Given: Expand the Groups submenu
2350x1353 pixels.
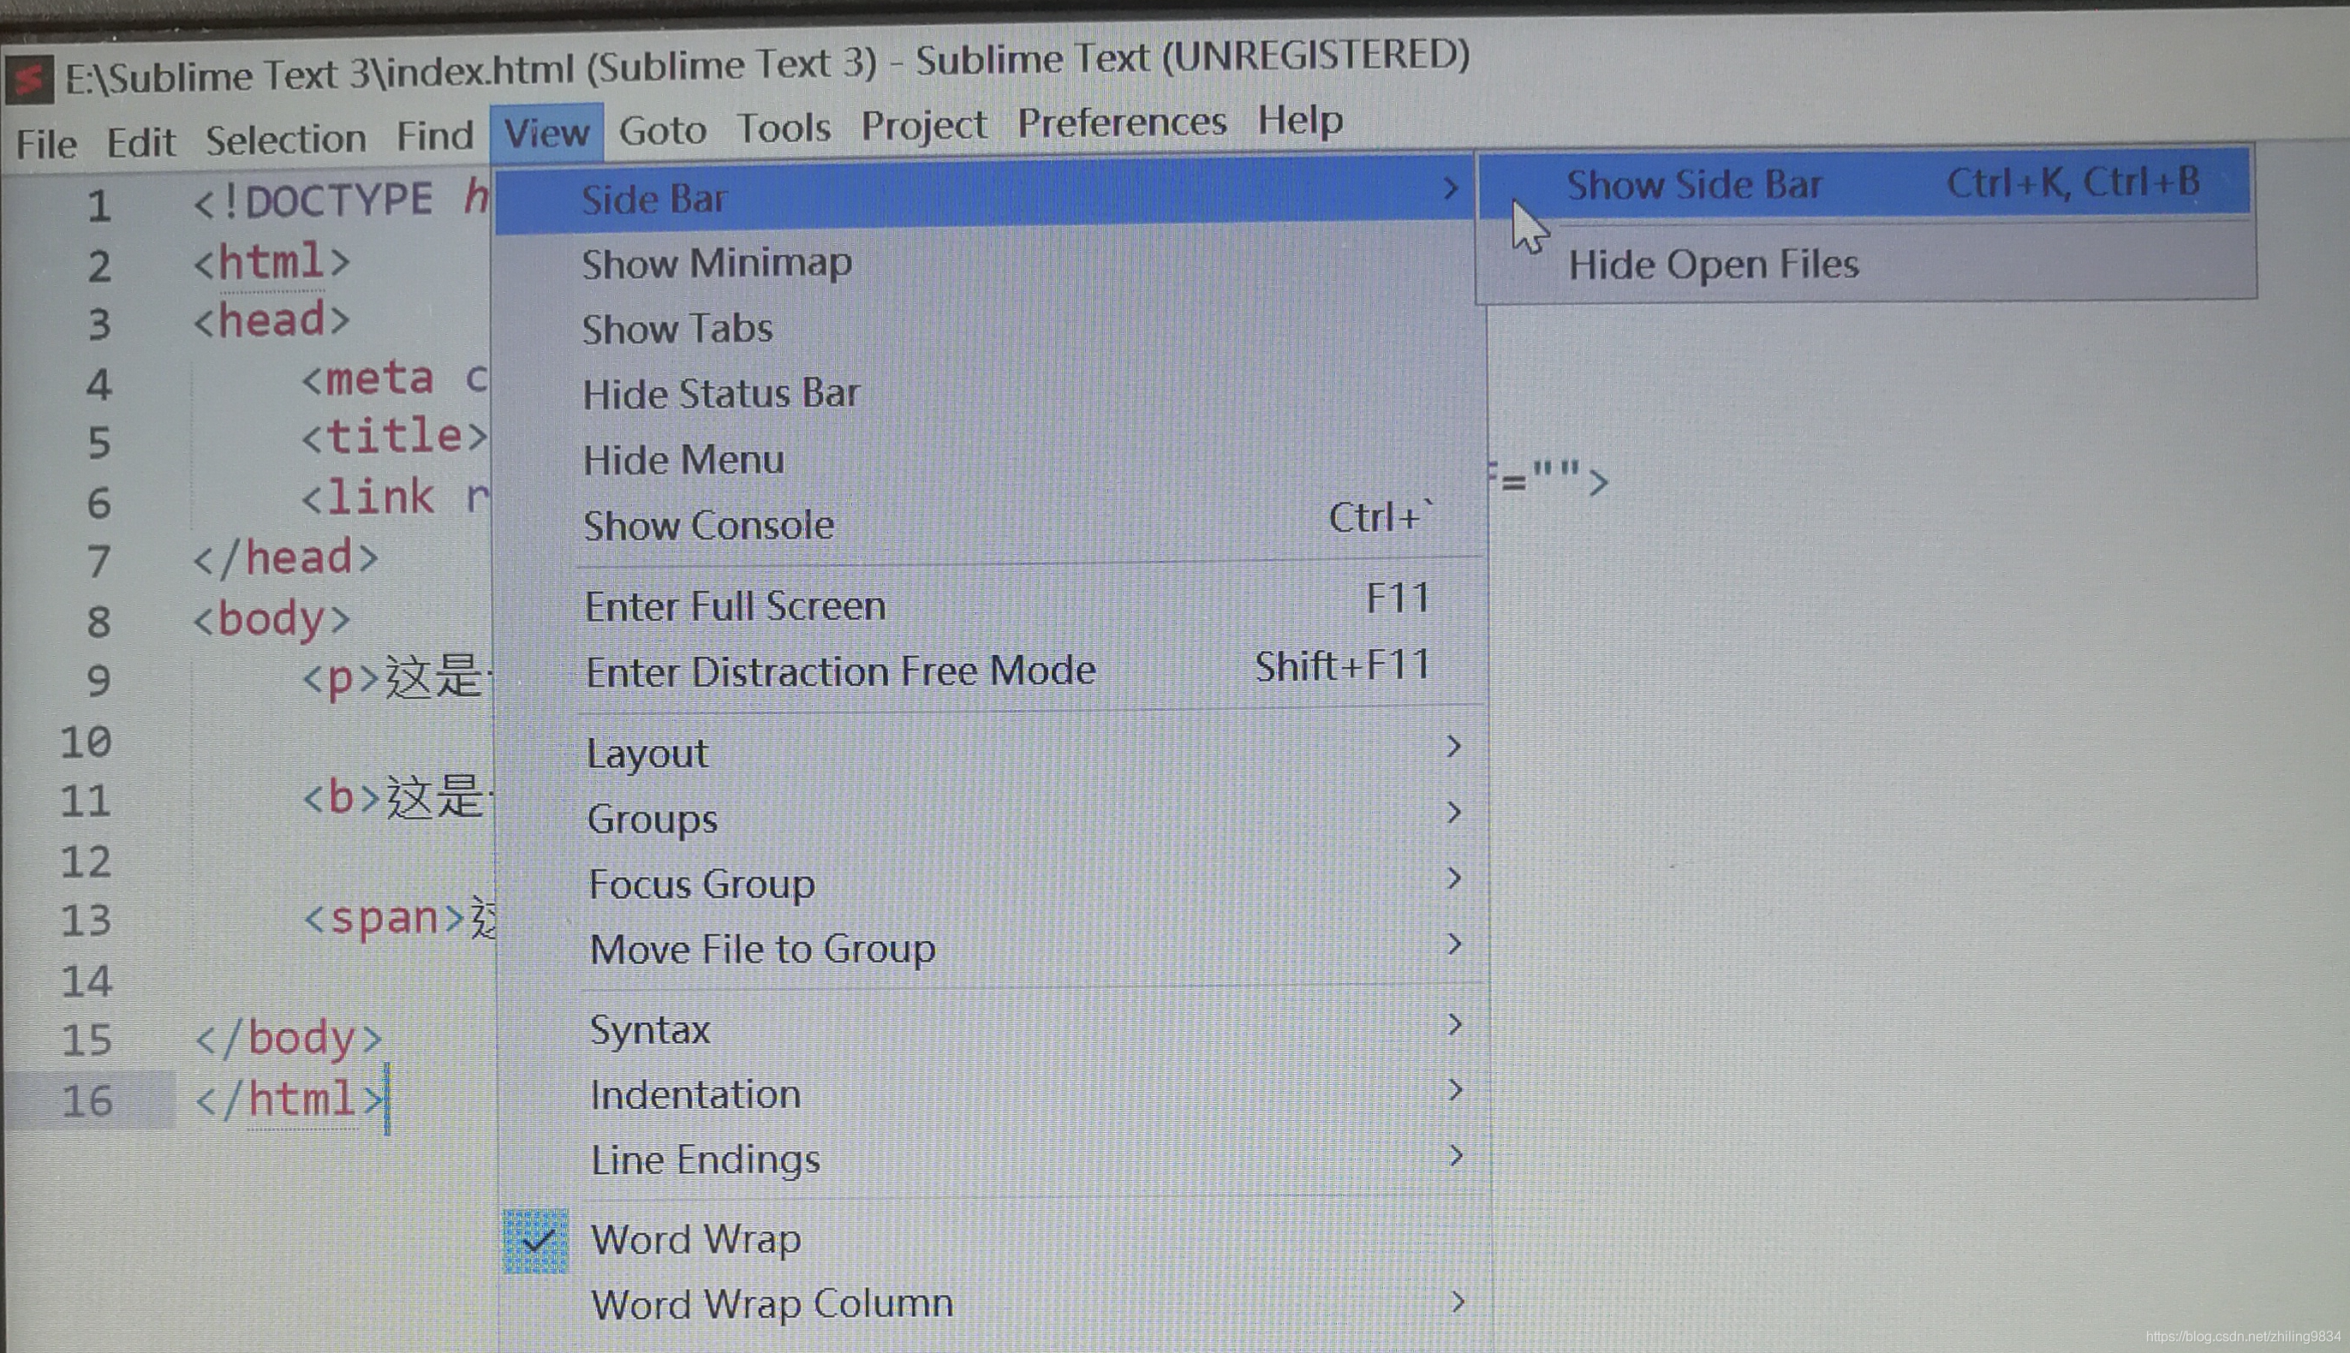Looking at the screenshot, I should 993,818.
